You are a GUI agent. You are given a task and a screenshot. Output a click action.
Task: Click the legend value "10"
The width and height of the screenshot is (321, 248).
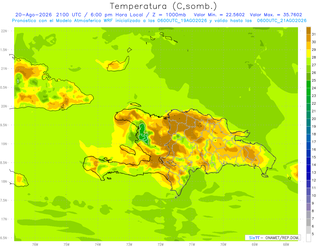314,196
